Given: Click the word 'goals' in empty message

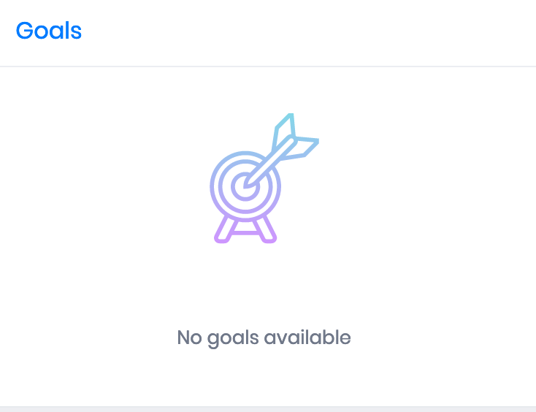Looking at the screenshot, I should [233, 339].
